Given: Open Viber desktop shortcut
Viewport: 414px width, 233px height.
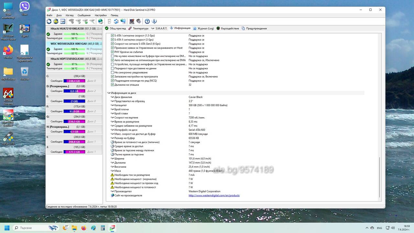Looking at the screenshot, I should [x=25, y=8].
